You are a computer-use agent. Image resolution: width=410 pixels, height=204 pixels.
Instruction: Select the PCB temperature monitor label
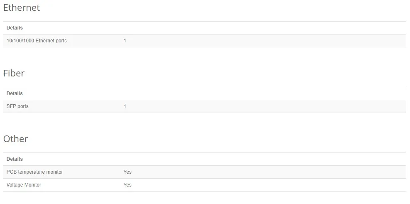click(35, 172)
